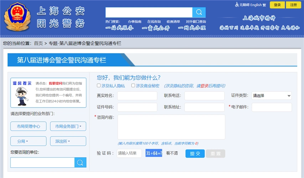Focus the 联系地址 input field
Image resolution: width=304 pixels, height=178 pixels.
pyautogui.click(x=204, y=107)
